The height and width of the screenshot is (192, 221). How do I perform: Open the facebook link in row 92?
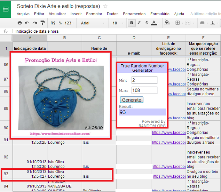tap(169, 167)
